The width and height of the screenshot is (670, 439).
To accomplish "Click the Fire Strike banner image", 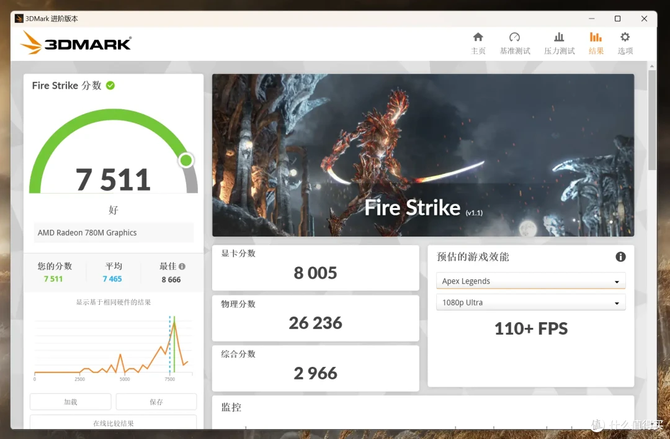I will pyautogui.click(x=423, y=155).
